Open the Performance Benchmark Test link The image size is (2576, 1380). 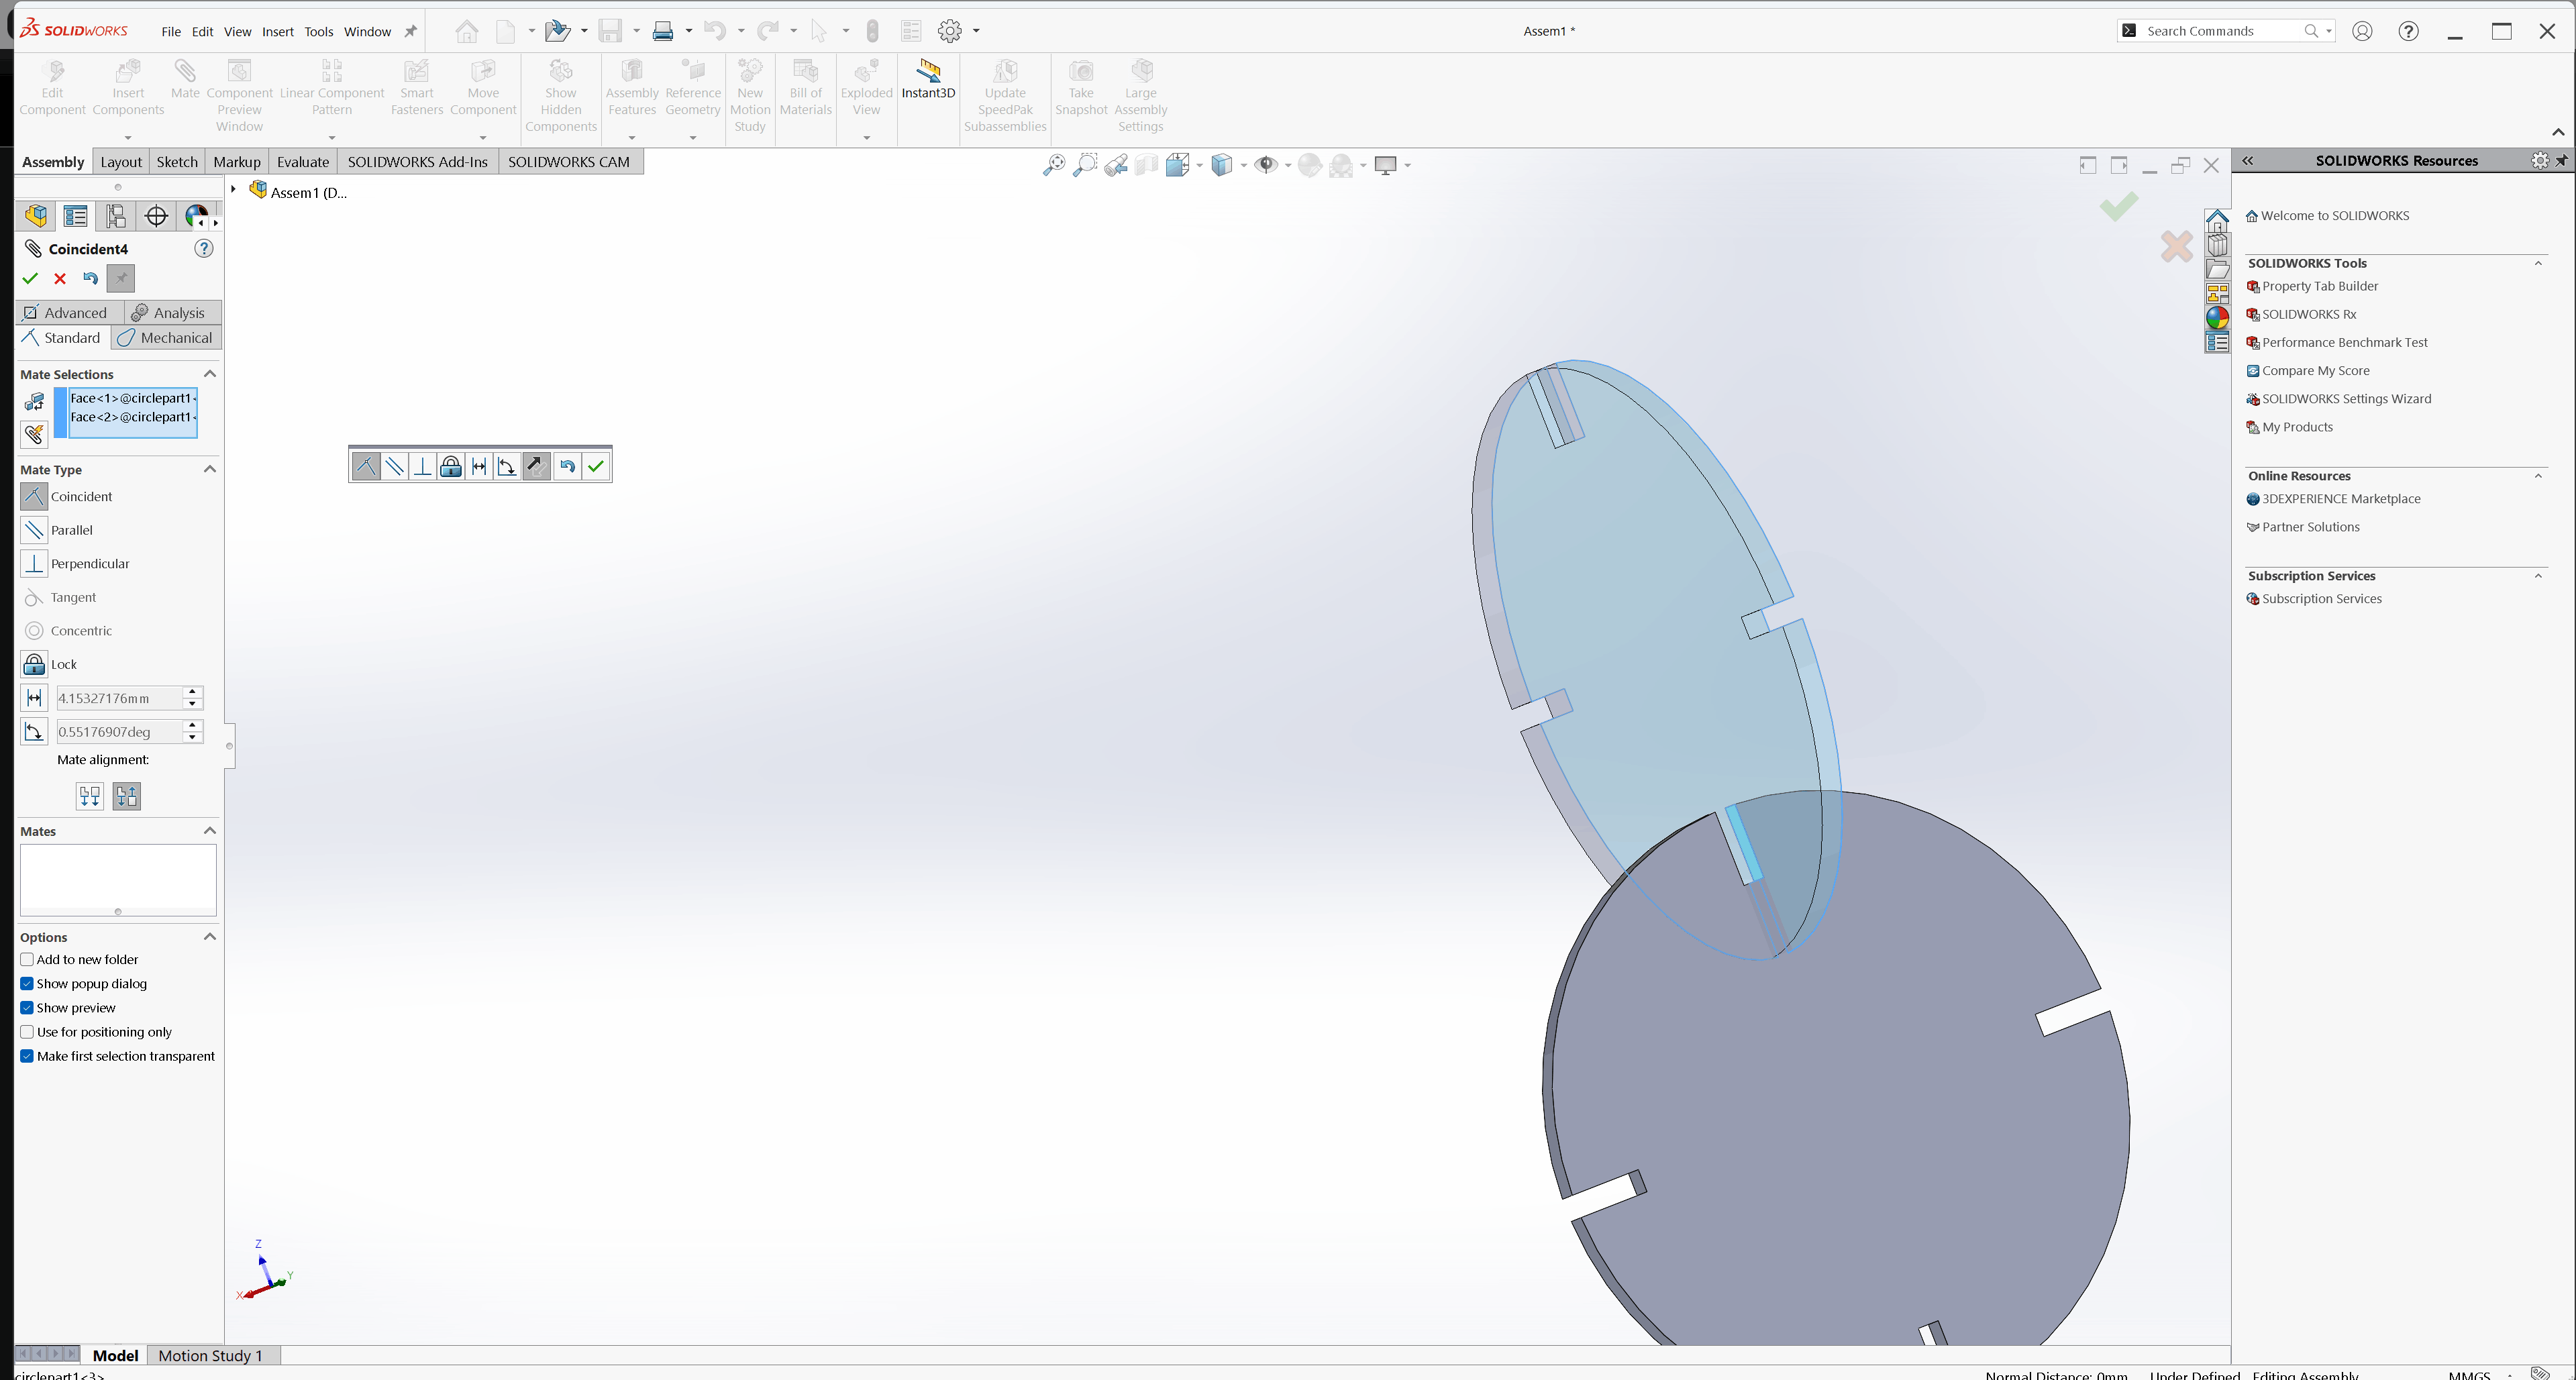2344,342
